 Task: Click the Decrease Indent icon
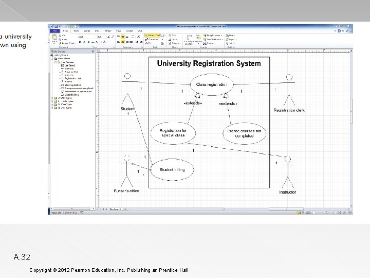pyautogui.click(x=137, y=42)
